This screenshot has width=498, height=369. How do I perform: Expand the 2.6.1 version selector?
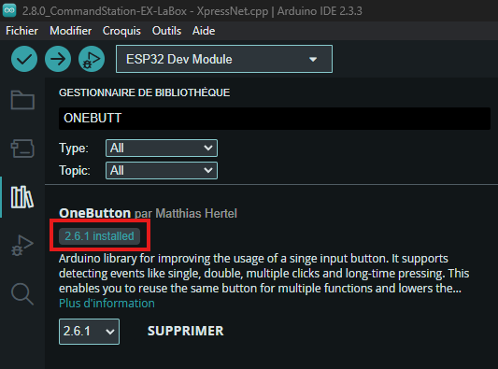[x=90, y=332]
